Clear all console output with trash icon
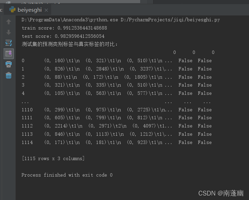The width and height of the screenshot is (249, 200). 9,75
